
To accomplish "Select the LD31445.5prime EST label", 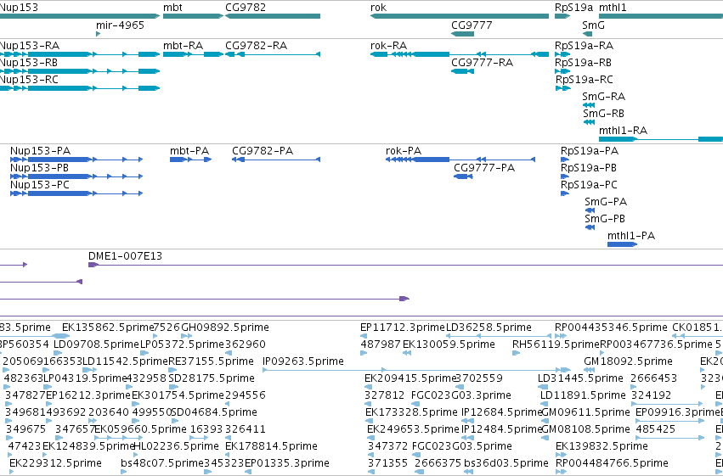I will point(580,378).
